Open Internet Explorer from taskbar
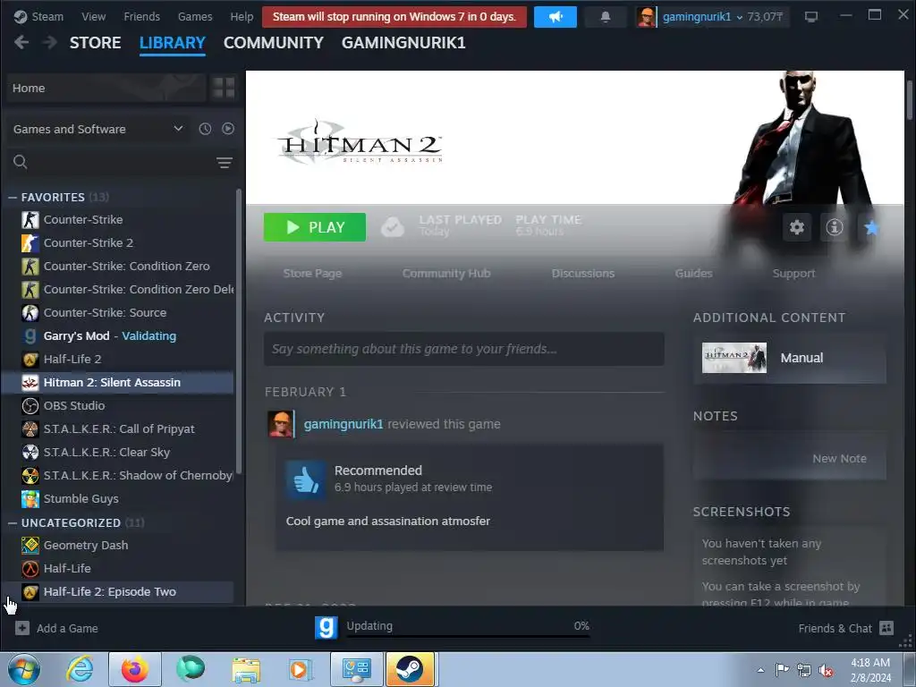 click(x=80, y=669)
